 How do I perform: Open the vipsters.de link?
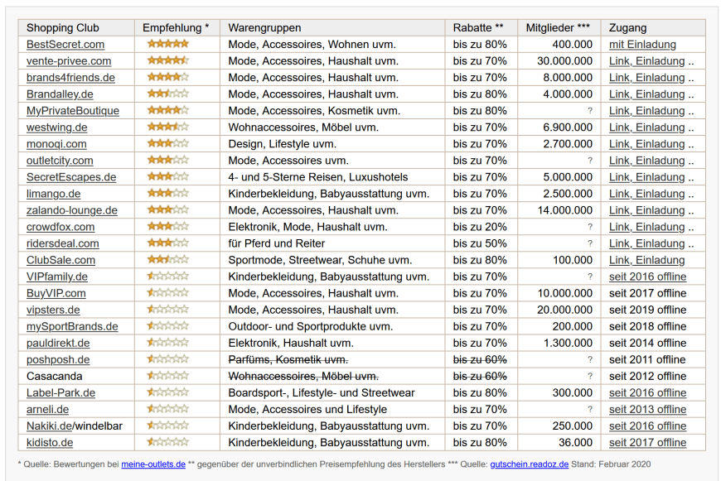pyautogui.click(x=53, y=310)
